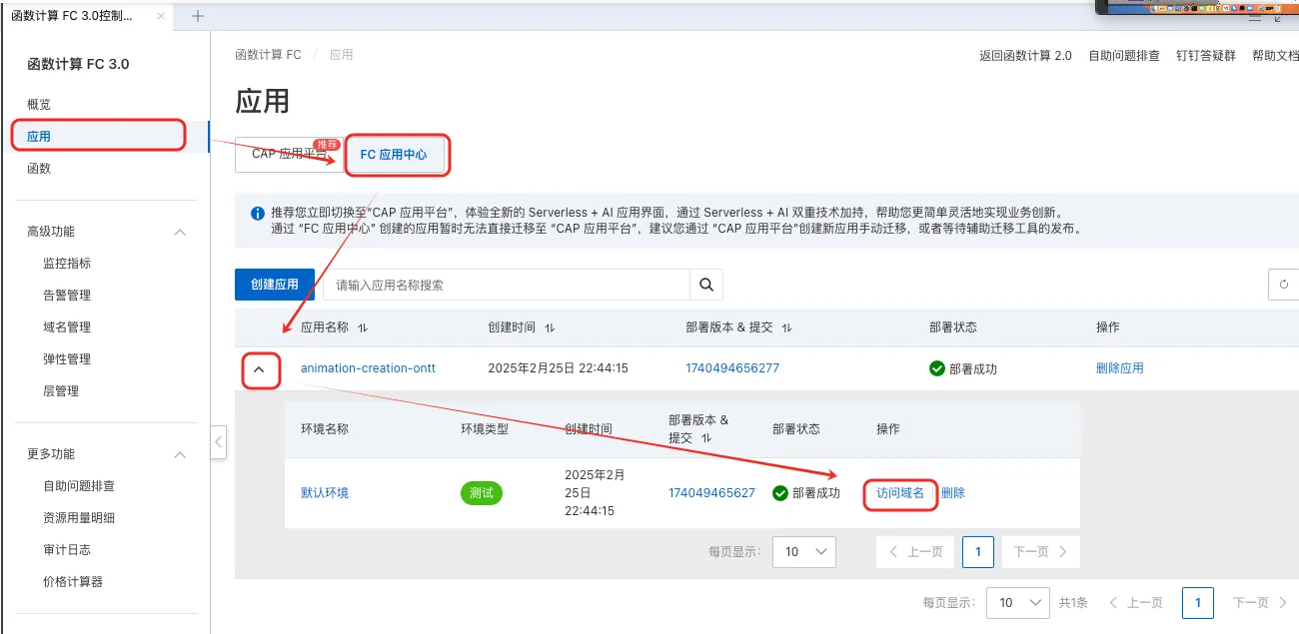The height and width of the screenshot is (634, 1299).
Task: Sort app list by 创建时间 sort icon
Action: [x=550, y=327]
